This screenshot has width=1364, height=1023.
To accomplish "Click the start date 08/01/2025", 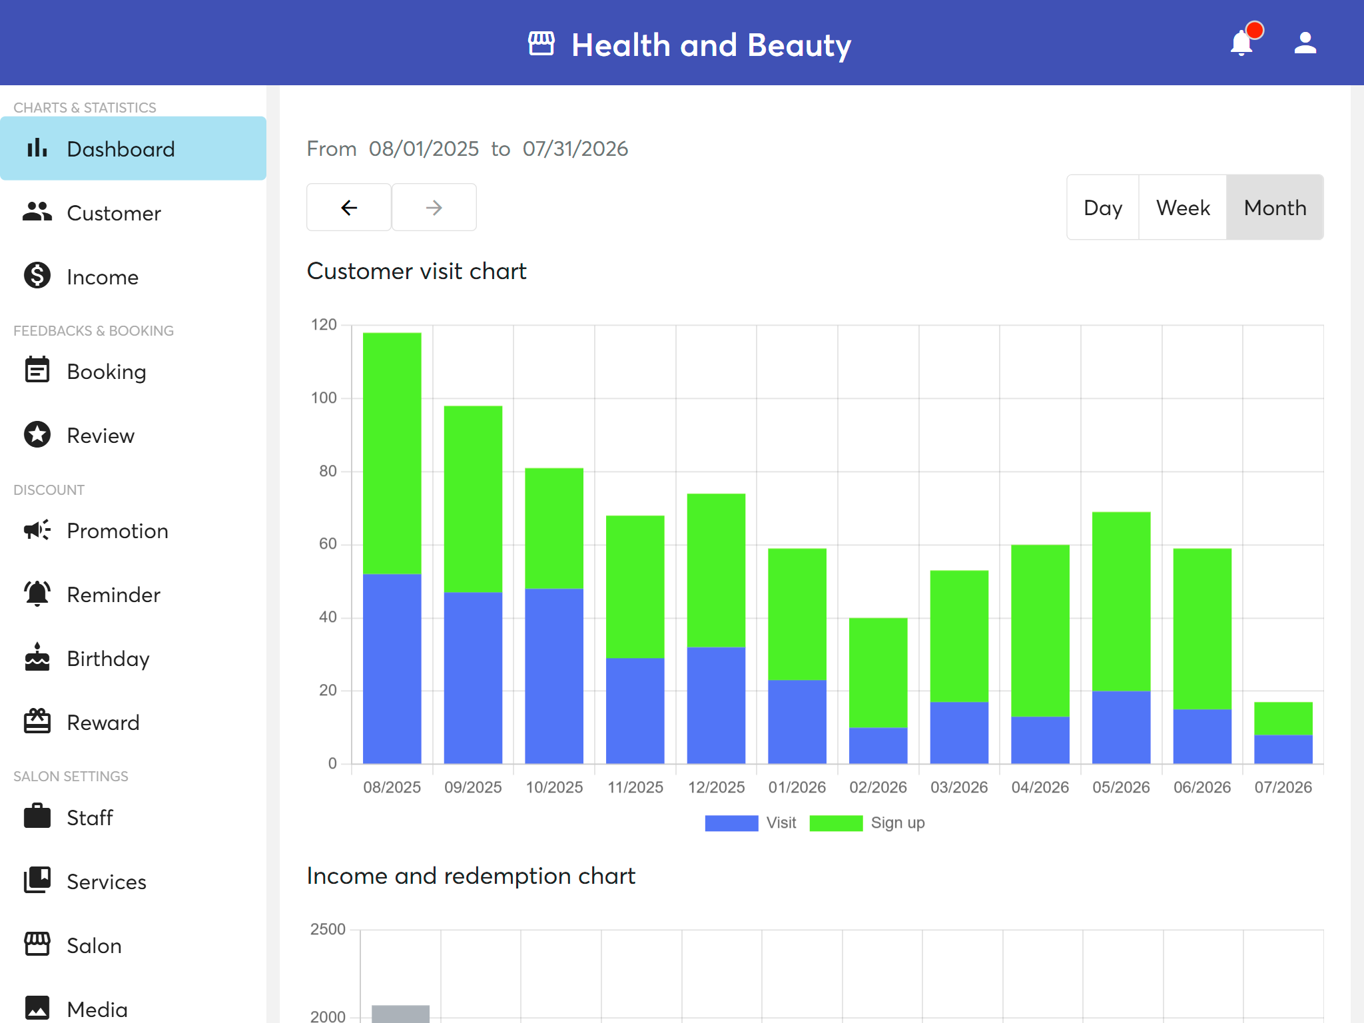I will point(424,149).
